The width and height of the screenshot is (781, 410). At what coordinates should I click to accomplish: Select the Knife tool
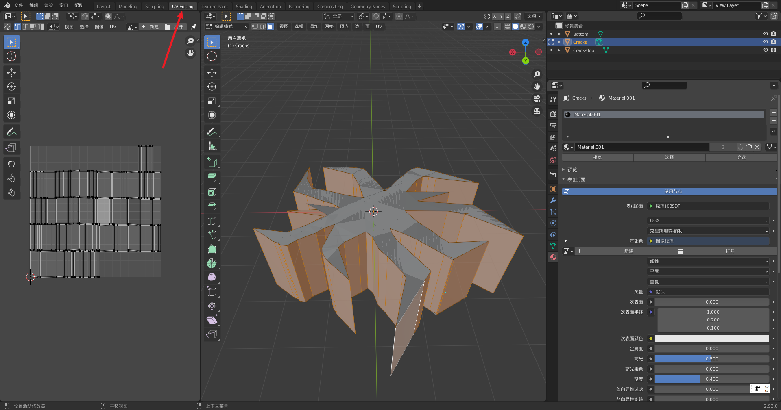(x=212, y=235)
